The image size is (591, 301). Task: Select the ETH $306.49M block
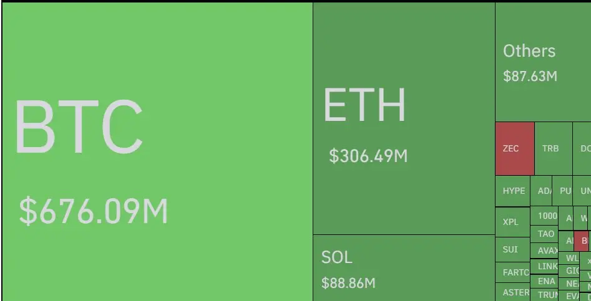click(x=404, y=118)
